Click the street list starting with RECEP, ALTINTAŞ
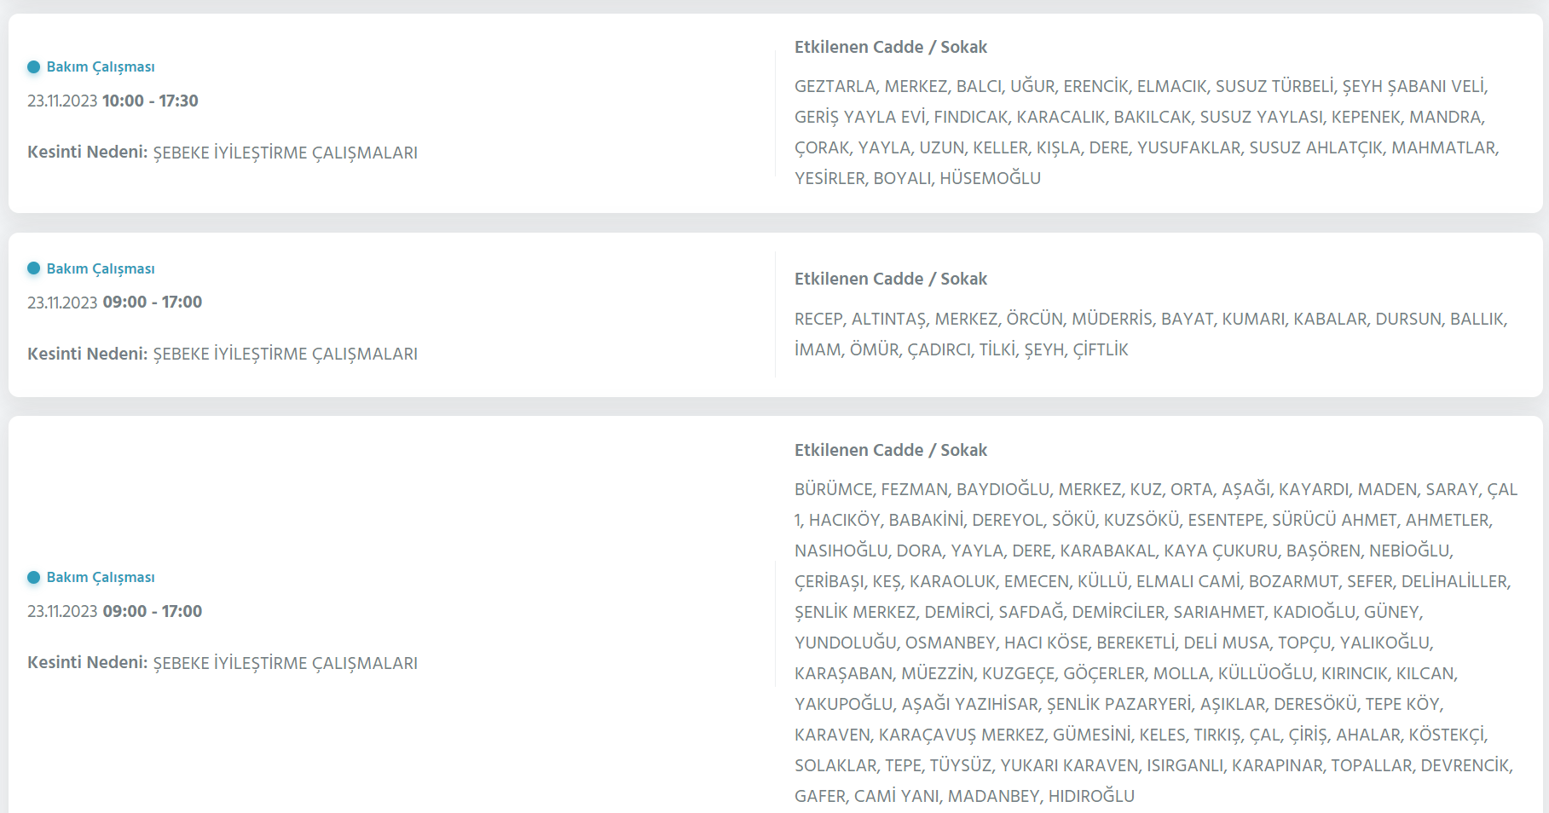Image resolution: width=1549 pixels, height=813 pixels. [1151, 334]
